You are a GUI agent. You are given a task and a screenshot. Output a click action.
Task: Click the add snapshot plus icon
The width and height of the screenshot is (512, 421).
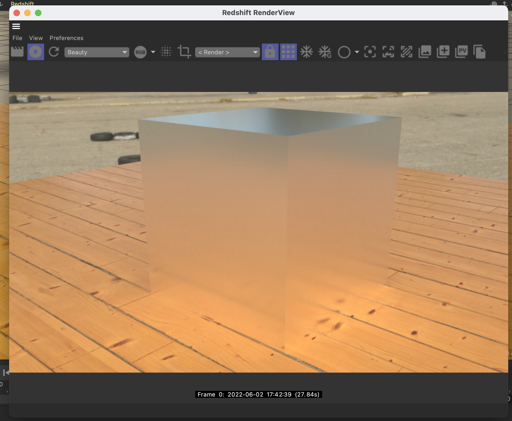[x=443, y=52]
